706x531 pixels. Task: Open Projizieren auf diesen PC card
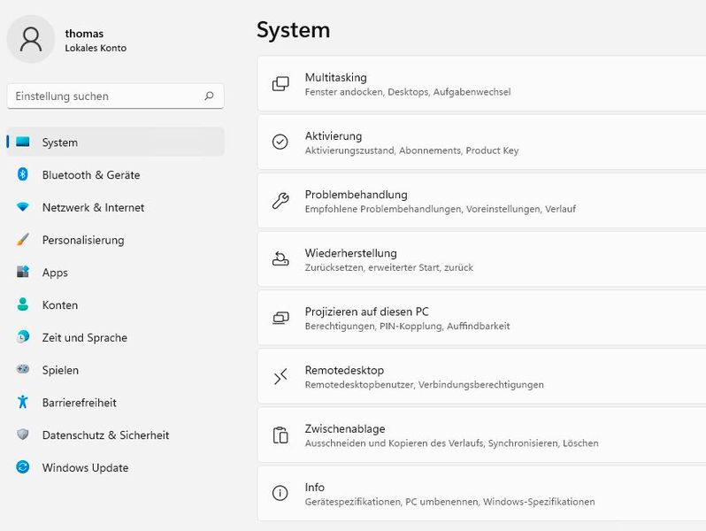(482, 318)
